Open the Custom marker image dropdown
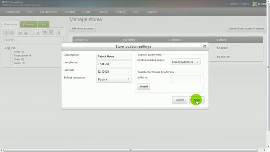Image resolution: width=270 pixels, height=152 pixels. [x=185, y=62]
